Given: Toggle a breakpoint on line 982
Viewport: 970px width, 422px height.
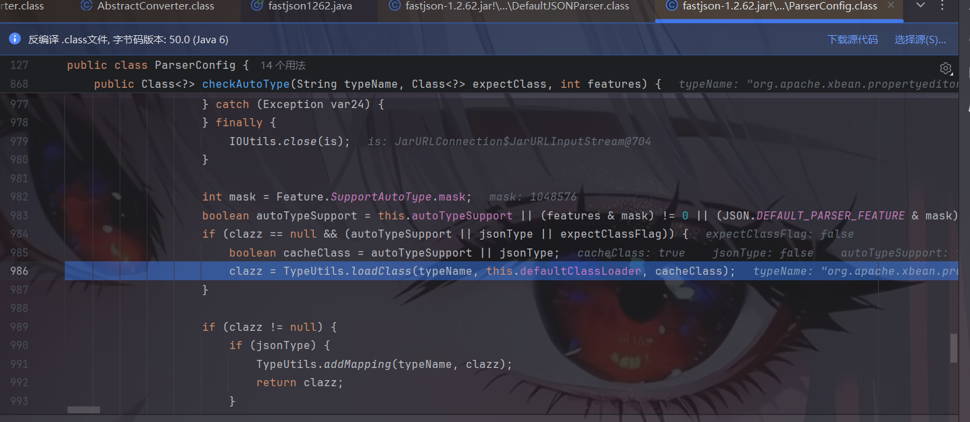Looking at the screenshot, I should [19, 196].
